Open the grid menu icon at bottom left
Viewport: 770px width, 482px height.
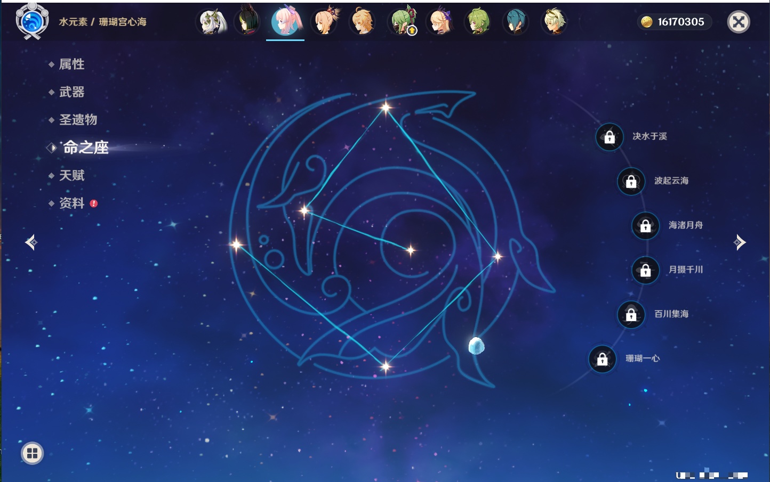click(32, 453)
